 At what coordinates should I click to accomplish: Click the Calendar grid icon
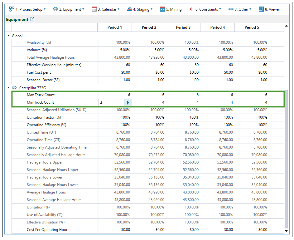coord(94,9)
